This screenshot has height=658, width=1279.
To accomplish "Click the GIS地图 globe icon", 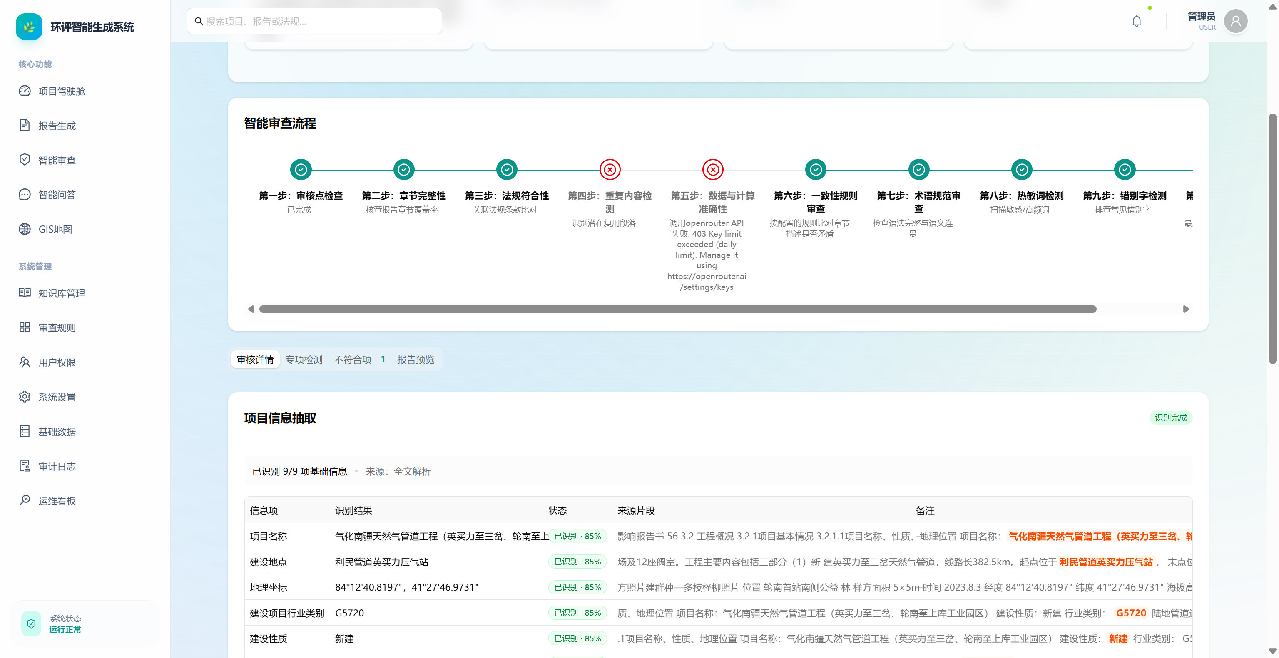I will pyautogui.click(x=25, y=229).
